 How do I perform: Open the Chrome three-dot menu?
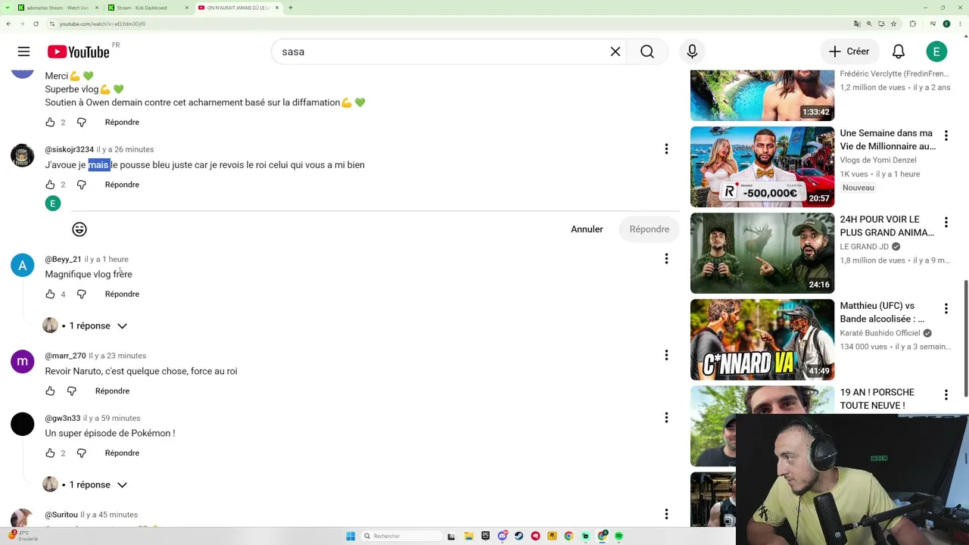click(961, 23)
